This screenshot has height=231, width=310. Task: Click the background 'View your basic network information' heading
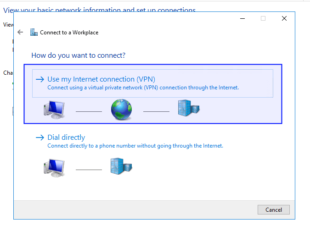coord(99,10)
